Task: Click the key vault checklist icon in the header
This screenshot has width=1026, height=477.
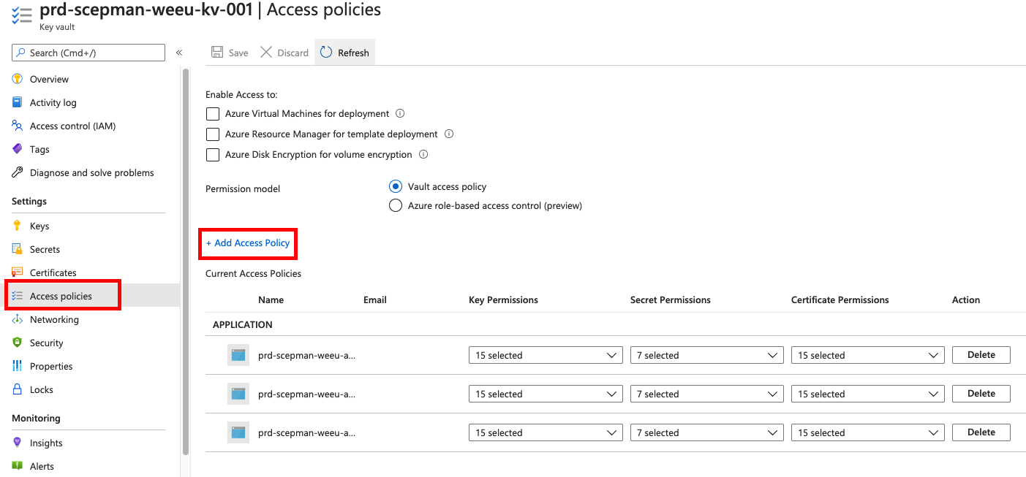Action: 22,16
